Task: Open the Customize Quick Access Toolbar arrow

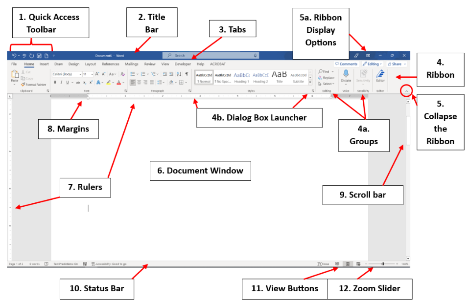Action: coord(54,56)
